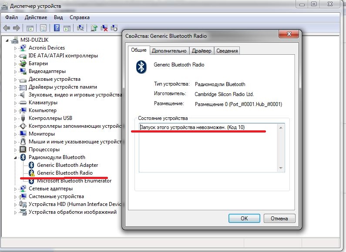Click the Update driver software toolbar icon
This screenshot has height=252, width=346.
click(x=94, y=28)
